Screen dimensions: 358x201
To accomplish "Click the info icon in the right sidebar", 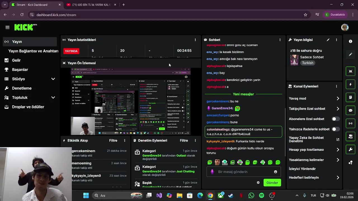I will tap(350, 41).
